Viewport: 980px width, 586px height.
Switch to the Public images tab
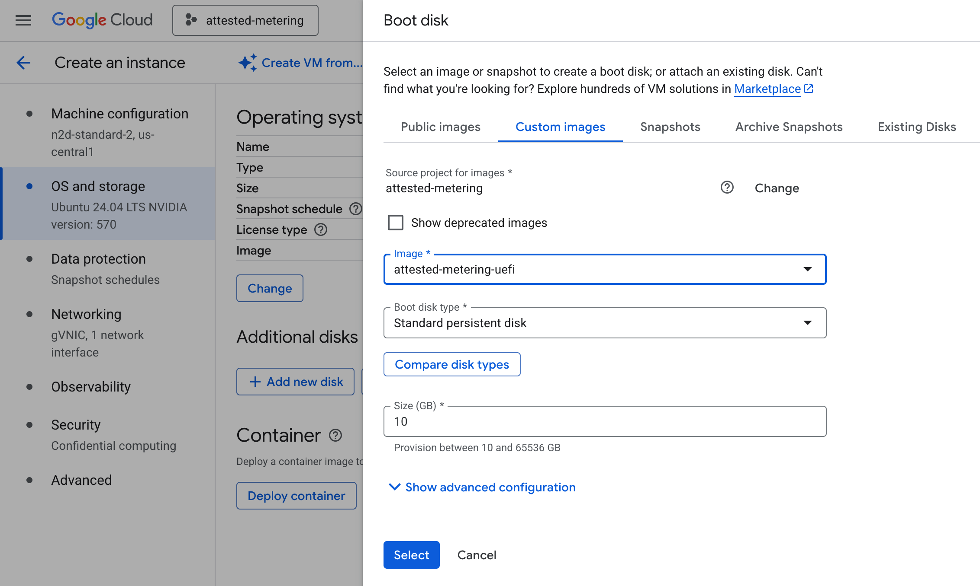click(441, 127)
